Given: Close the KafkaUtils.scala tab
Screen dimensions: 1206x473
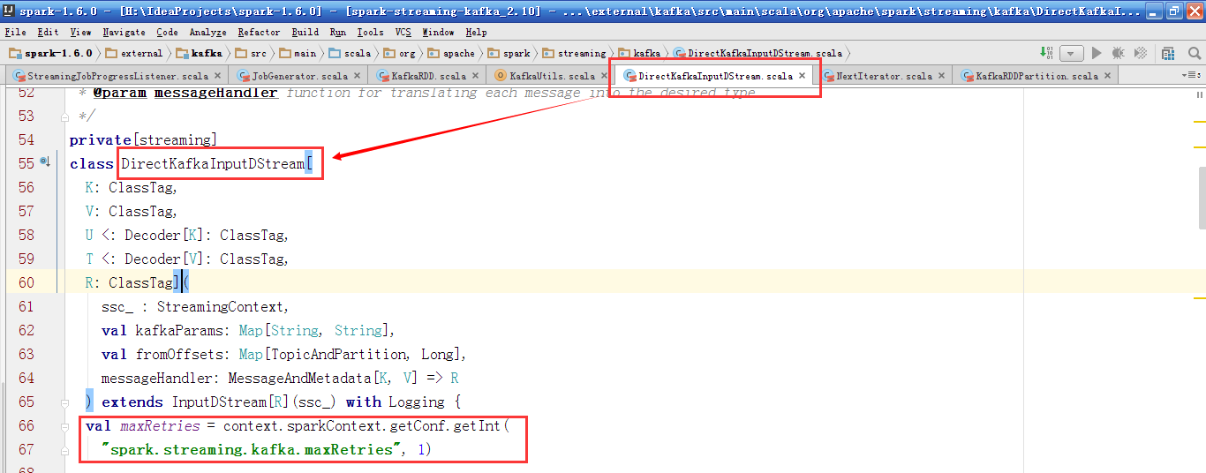Looking at the screenshot, I should pyautogui.click(x=603, y=76).
